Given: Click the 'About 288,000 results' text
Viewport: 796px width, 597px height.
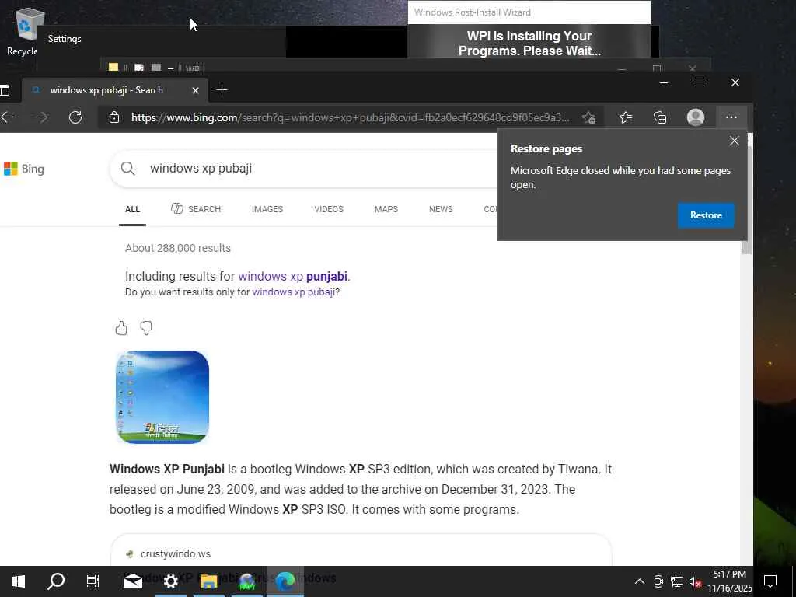Looking at the screenshot, I should point(178,248).
